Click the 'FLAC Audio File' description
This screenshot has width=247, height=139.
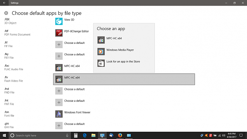[x=14, y=69]
